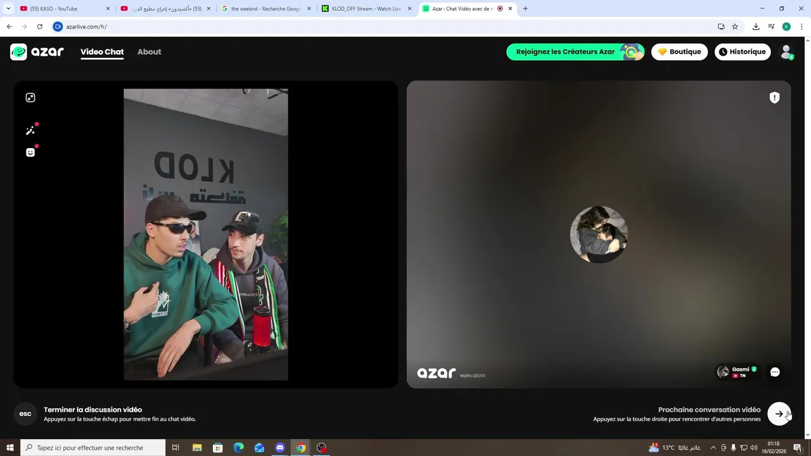Close the weeknd Google search tab
811x456 pixels.
click(309, 9)
